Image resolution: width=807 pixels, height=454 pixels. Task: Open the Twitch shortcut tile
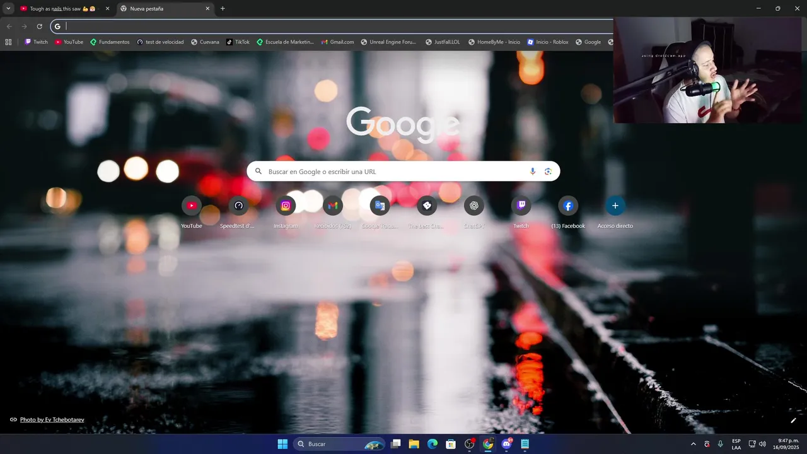521,212
